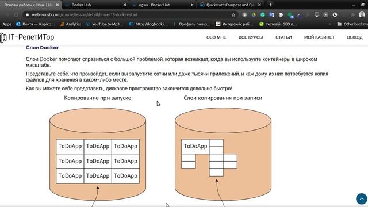Click the site padlock security icon

[x=28, y=14]
